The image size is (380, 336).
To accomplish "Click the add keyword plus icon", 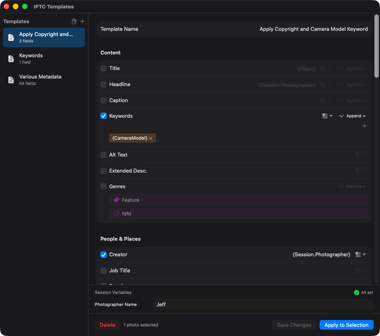I will 364,126.
